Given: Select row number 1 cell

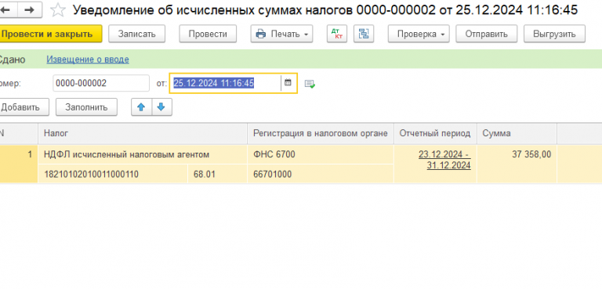Looking at the screenshot, I should pyautogui.click(x=19, y=164).
